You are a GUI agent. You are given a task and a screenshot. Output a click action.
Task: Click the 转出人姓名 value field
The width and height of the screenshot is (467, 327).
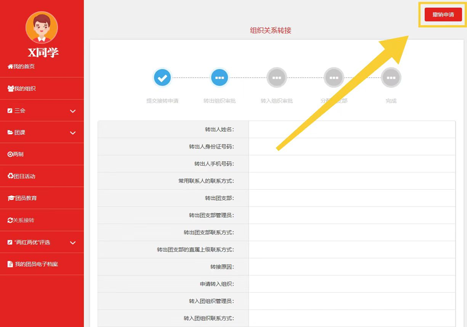point(352,129)
